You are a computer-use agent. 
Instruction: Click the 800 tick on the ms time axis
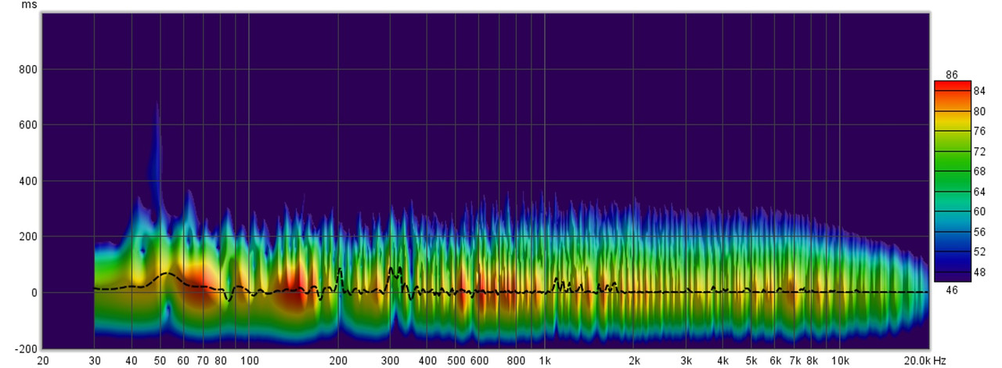point(28,69)
